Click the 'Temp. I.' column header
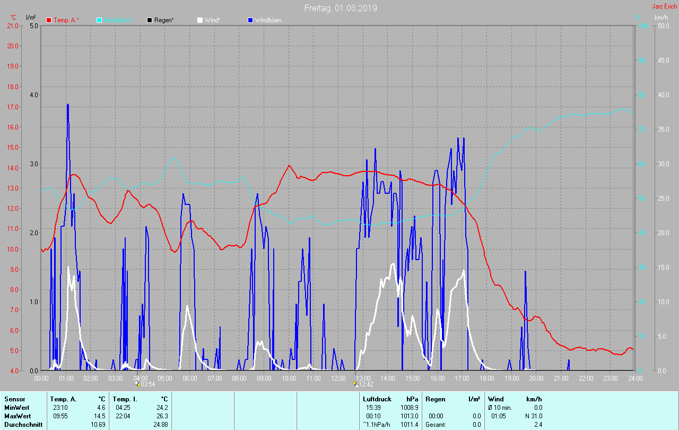 click(x=124, y=399)
